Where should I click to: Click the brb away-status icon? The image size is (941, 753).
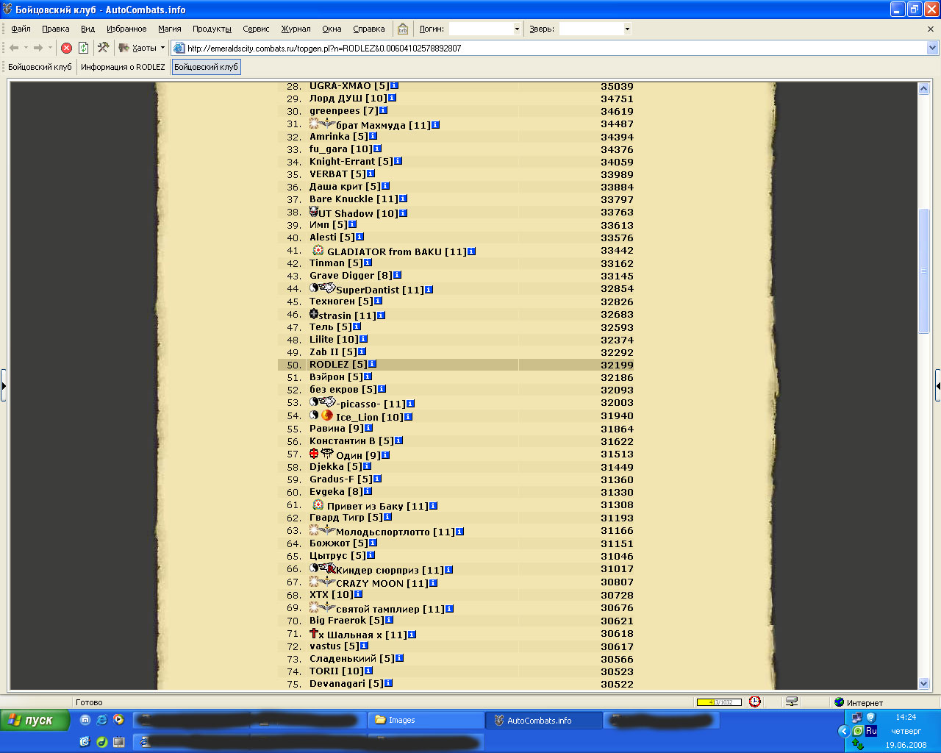[403, 29]
